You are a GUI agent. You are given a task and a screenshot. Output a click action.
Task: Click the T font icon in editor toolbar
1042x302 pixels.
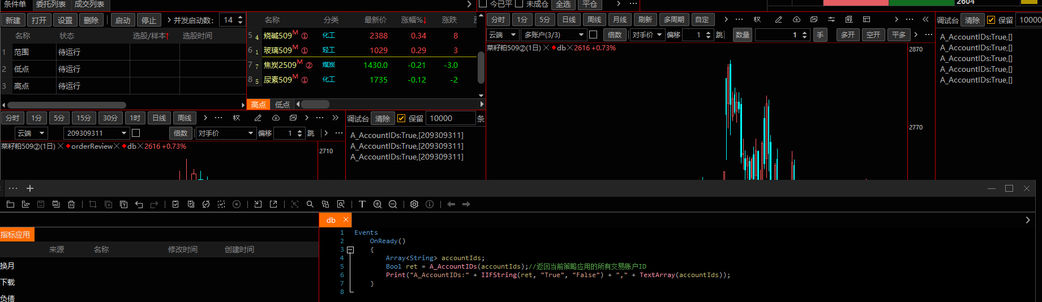(x=362, y=204)
